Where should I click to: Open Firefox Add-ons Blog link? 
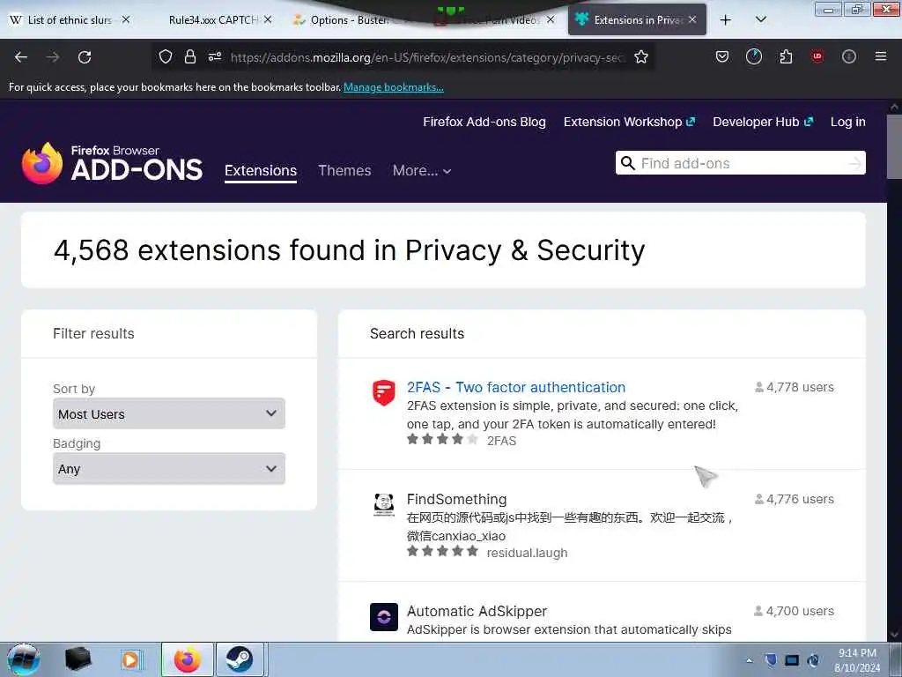(484, 122)
